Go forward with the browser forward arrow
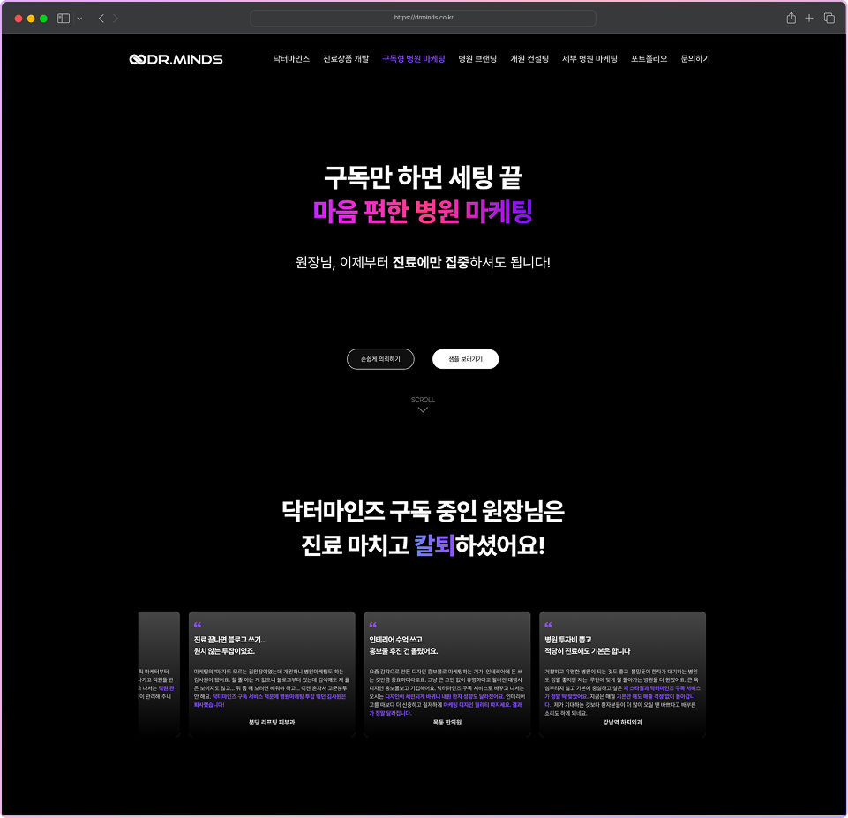The height and width of the screenshot is (818, 848). pyautogui.click(x=116, y=19)
